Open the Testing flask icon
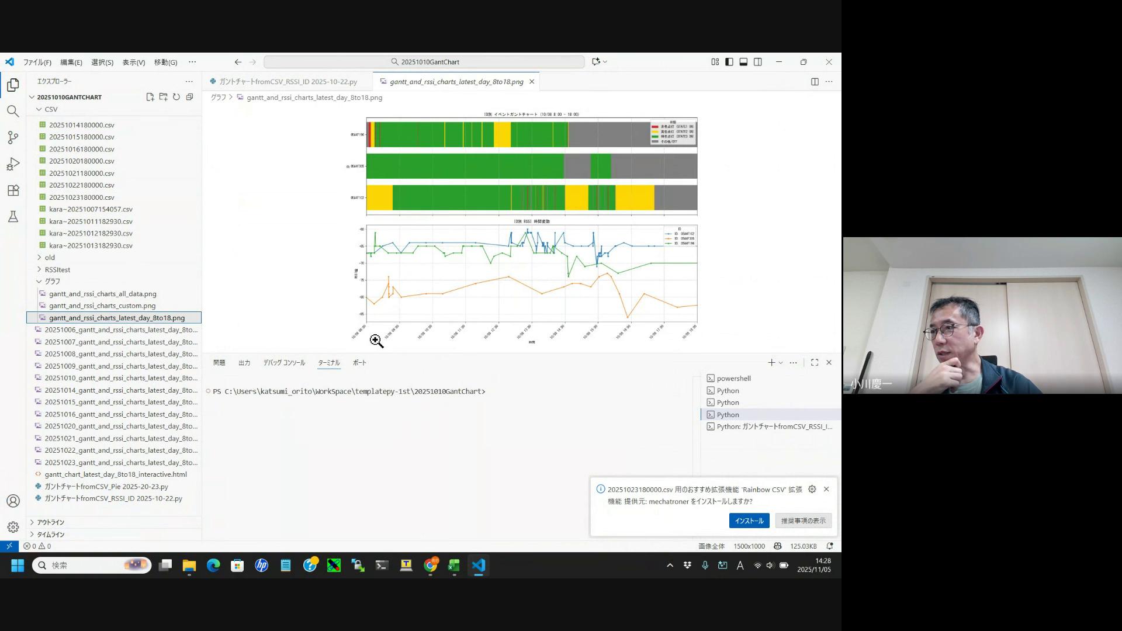 pos(13,217)
